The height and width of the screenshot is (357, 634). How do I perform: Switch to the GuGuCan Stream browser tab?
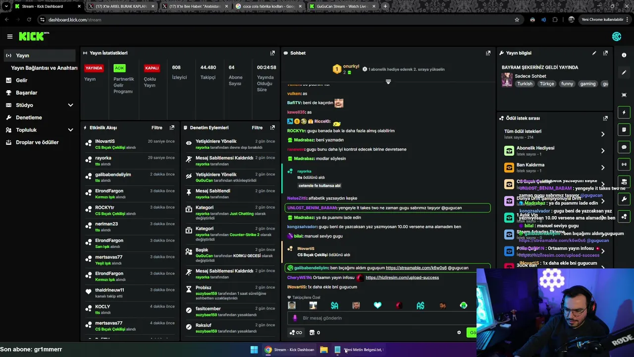tap(342, 6)
